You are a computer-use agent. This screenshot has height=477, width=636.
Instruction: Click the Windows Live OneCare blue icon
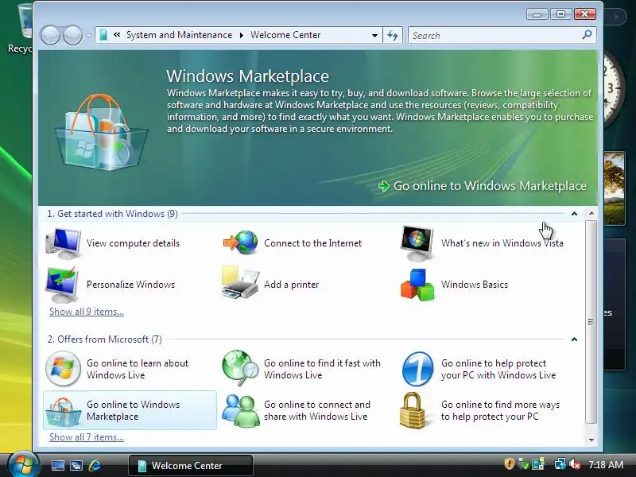point(418,369)
